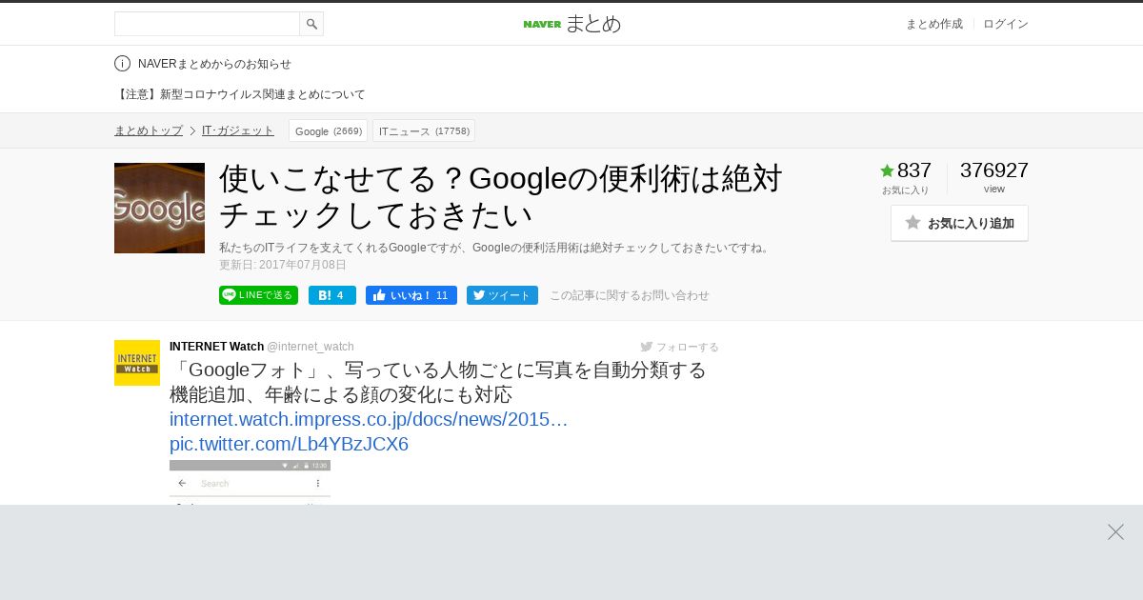Open この記事に関するお問い合わせ link
This screenshot has width=1143, height=600.
(630, 295)
